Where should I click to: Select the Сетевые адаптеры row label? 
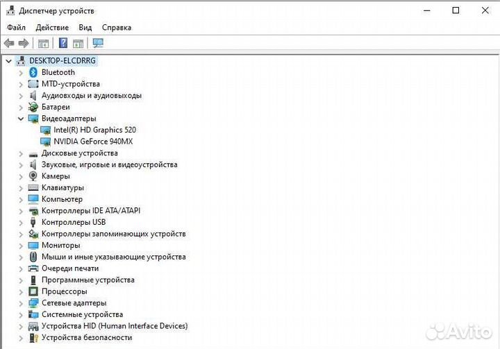[74, 303]
